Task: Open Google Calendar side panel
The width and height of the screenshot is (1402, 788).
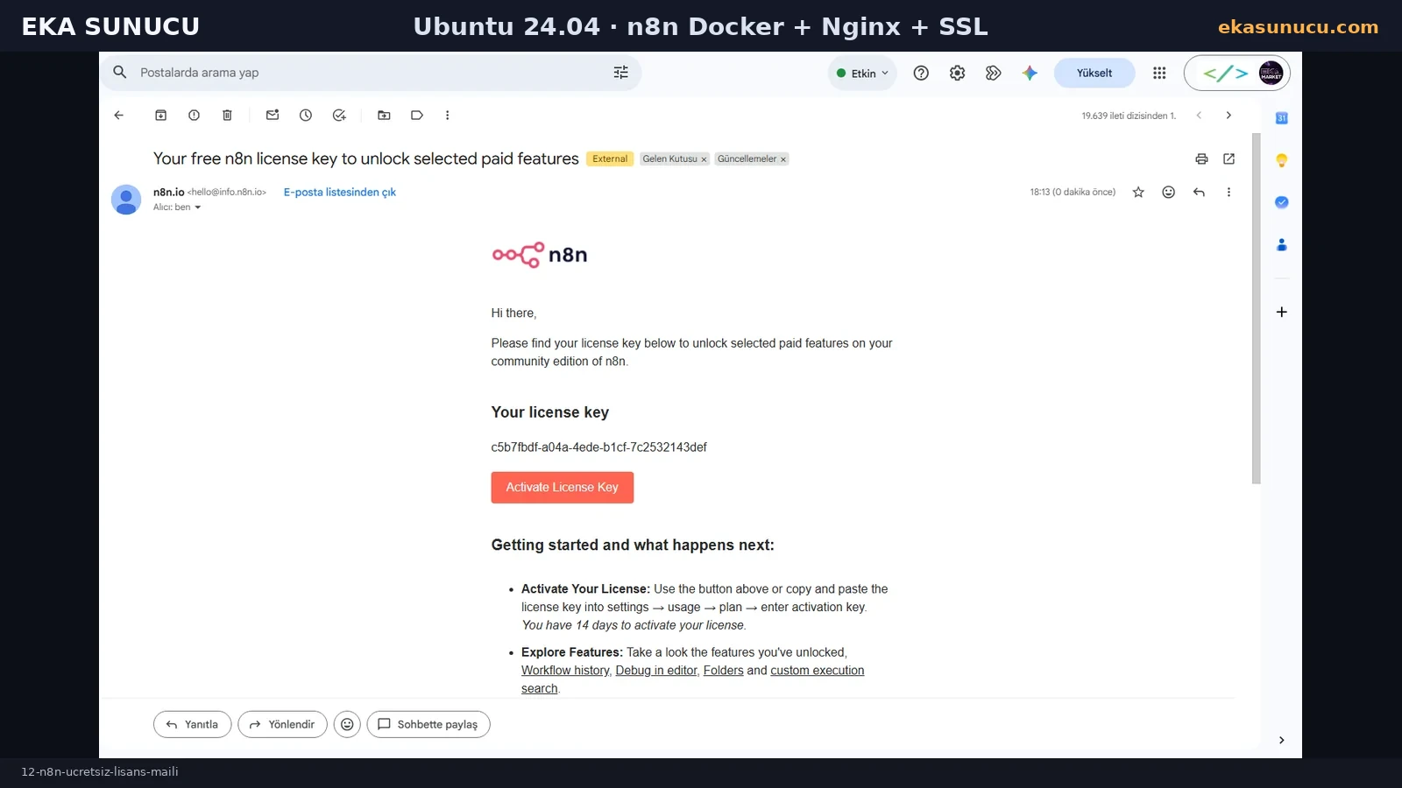Action: coord(1282,118)
